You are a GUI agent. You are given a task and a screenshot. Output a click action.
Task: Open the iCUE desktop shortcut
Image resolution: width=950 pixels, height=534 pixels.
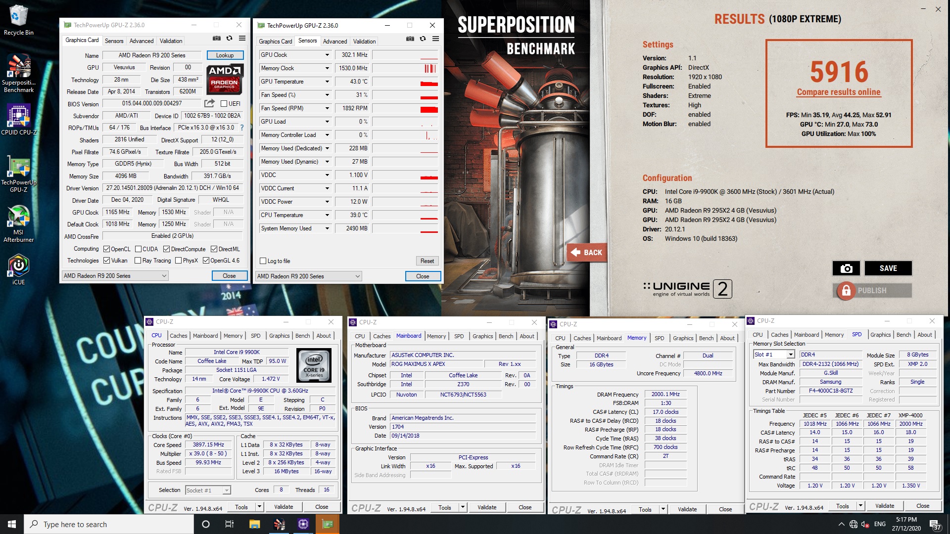point(18,270)
